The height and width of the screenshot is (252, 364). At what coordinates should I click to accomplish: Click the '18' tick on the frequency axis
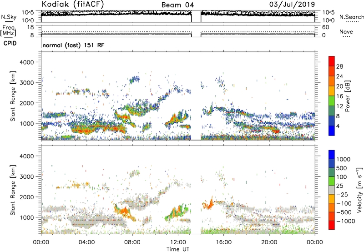click(30, 27)
